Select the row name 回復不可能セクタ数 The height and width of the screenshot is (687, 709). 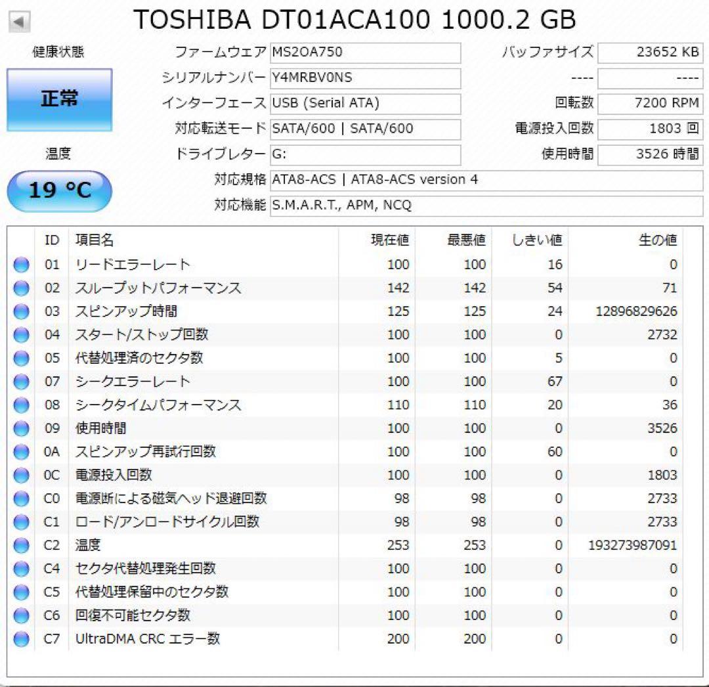pyautogui.click(x=133, y=615)
